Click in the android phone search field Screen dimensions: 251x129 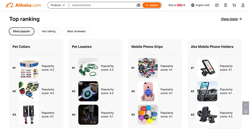[x=103, y=5]
